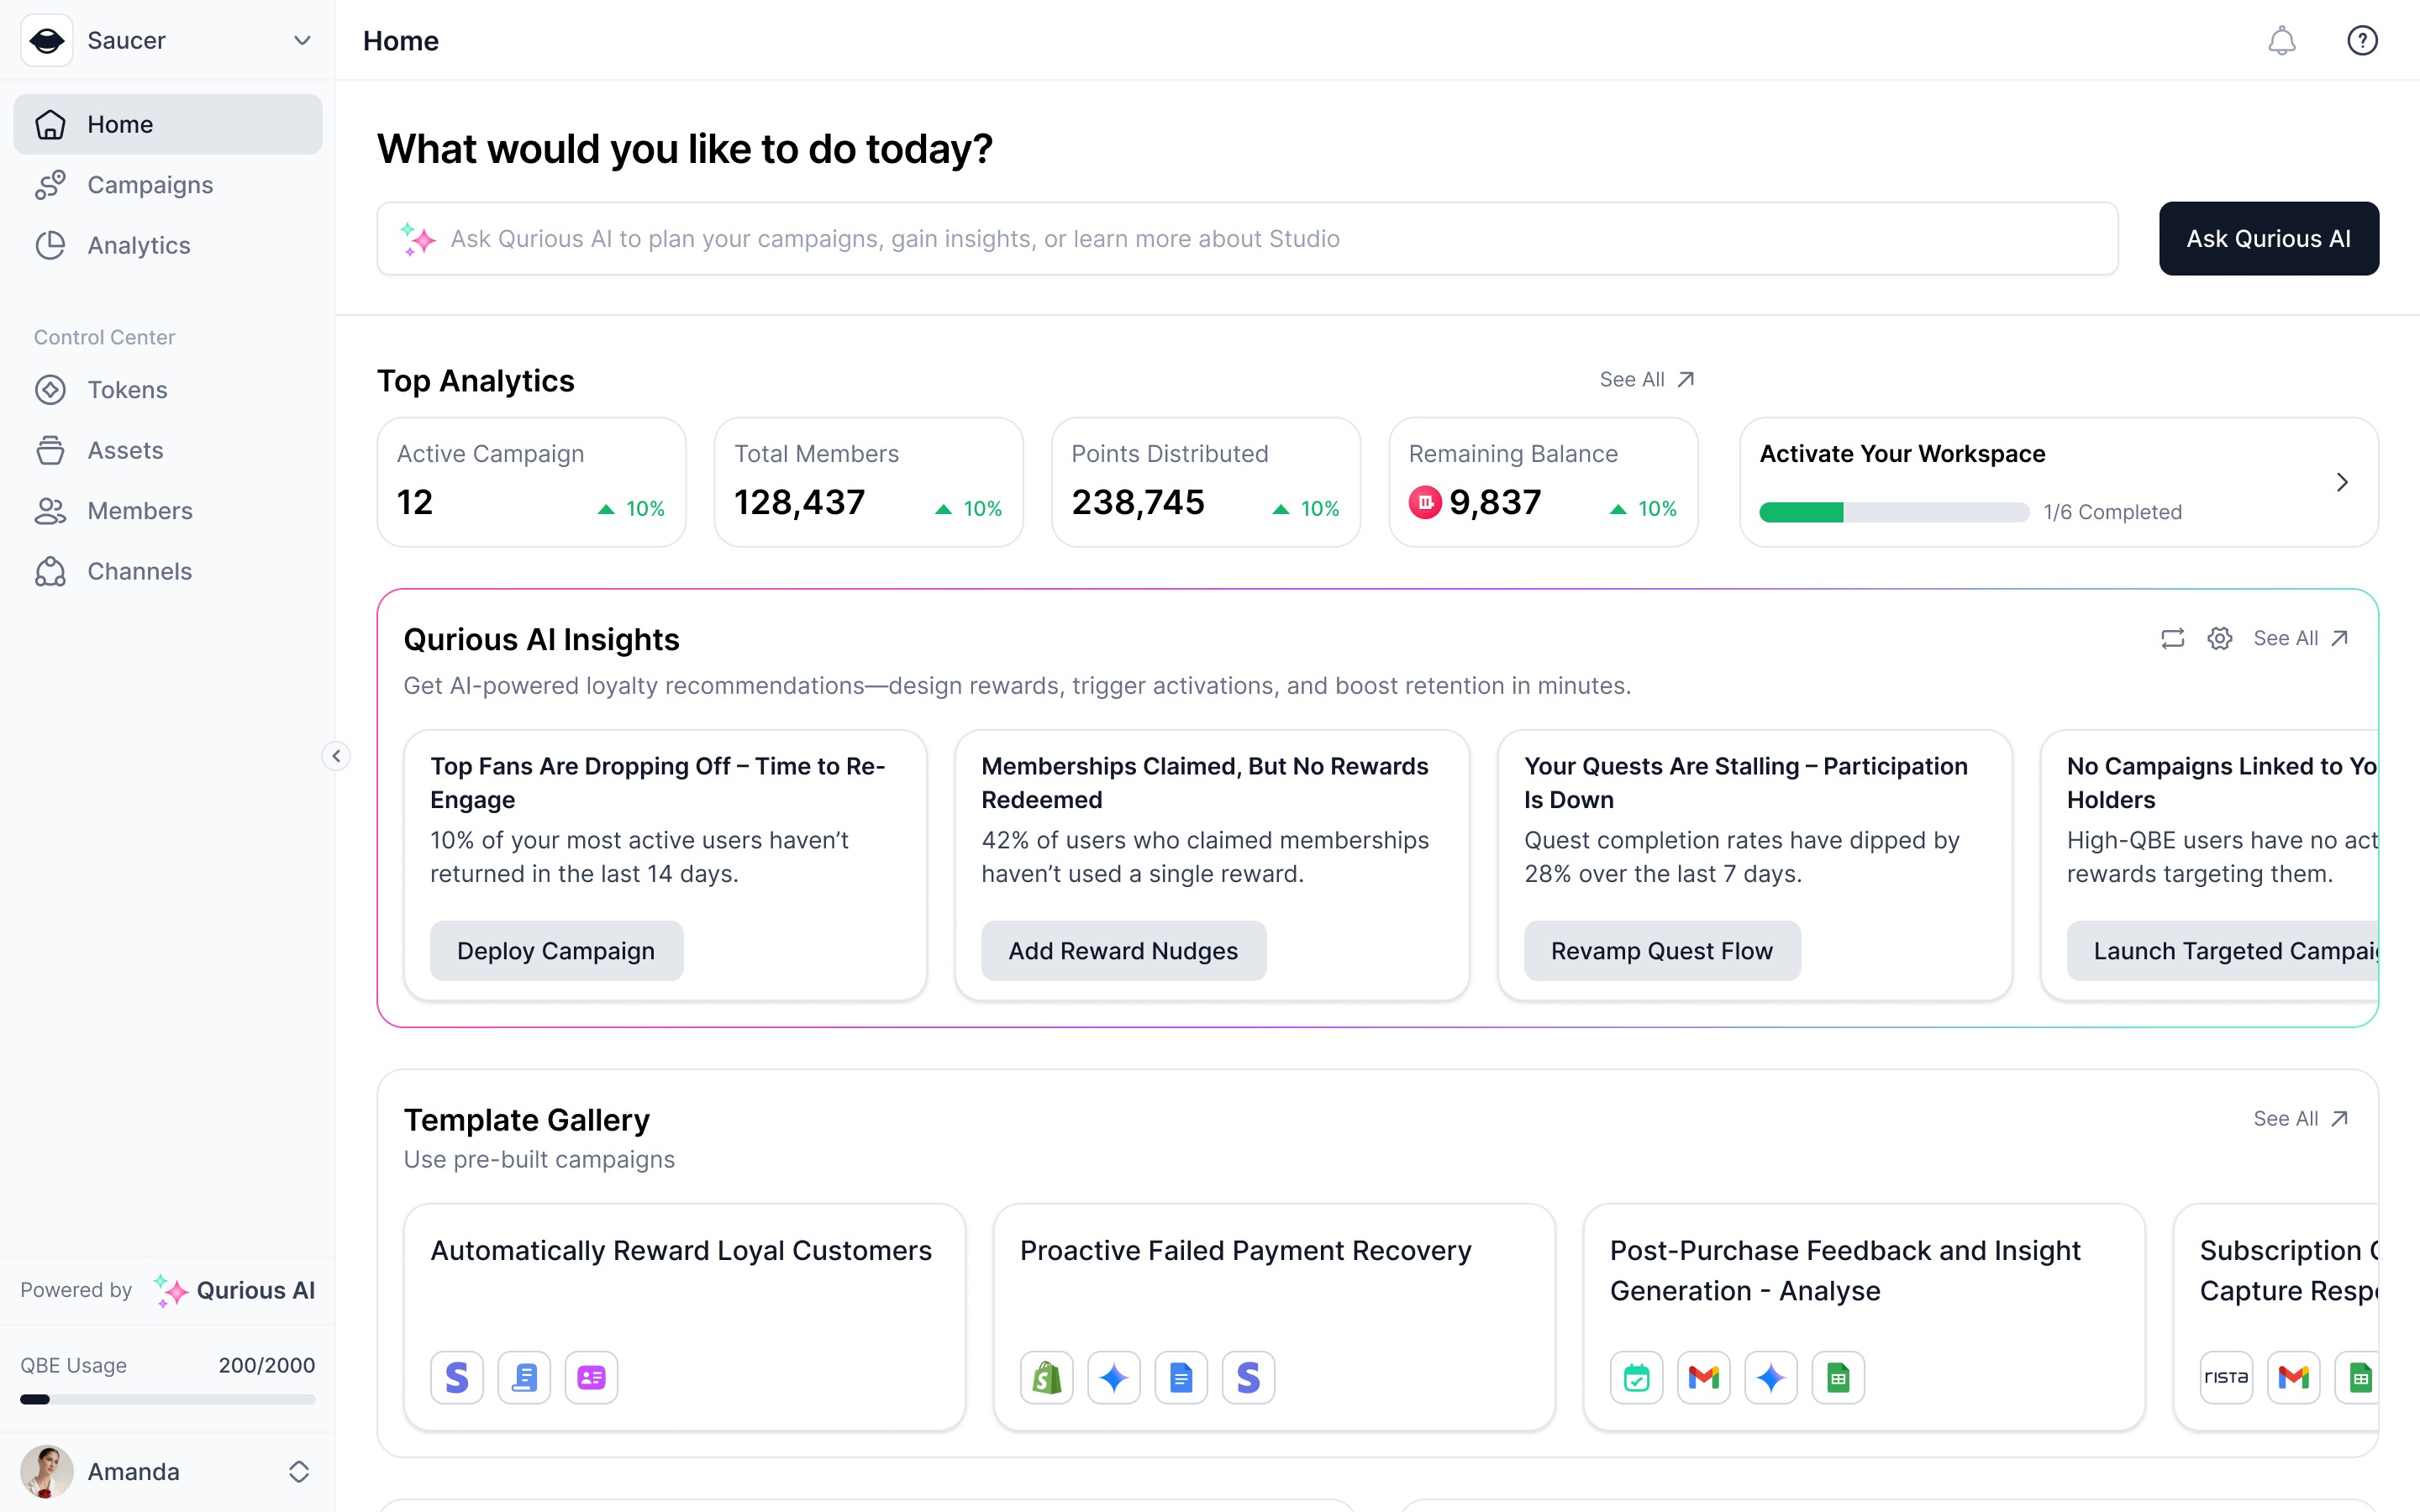Open the Saucer workspace dropdown
2420x1512 pixels.
point(302,40)
